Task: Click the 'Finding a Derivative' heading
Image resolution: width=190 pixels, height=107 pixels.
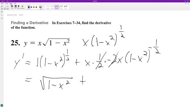Action: pos(30,23)
